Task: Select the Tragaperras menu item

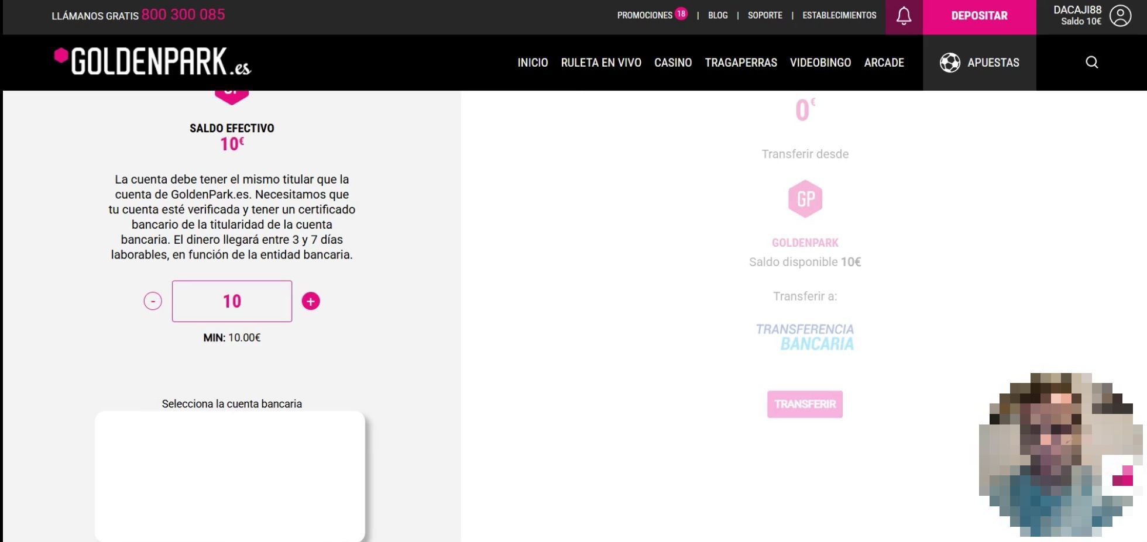Action: tap(741, 63)
